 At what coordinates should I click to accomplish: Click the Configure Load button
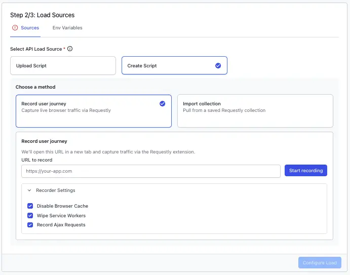point(320,263)
